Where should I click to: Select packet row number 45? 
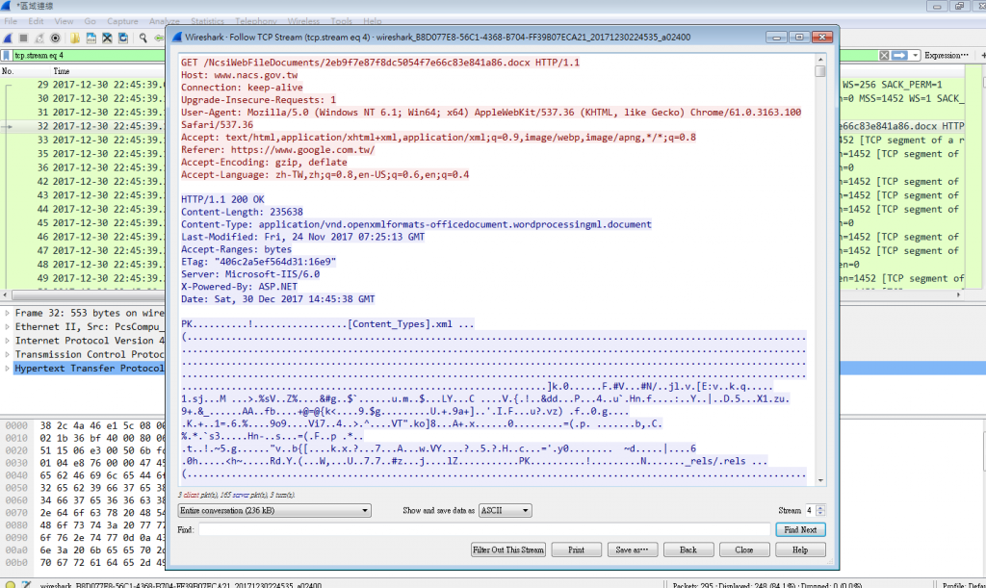coord(83,222)
